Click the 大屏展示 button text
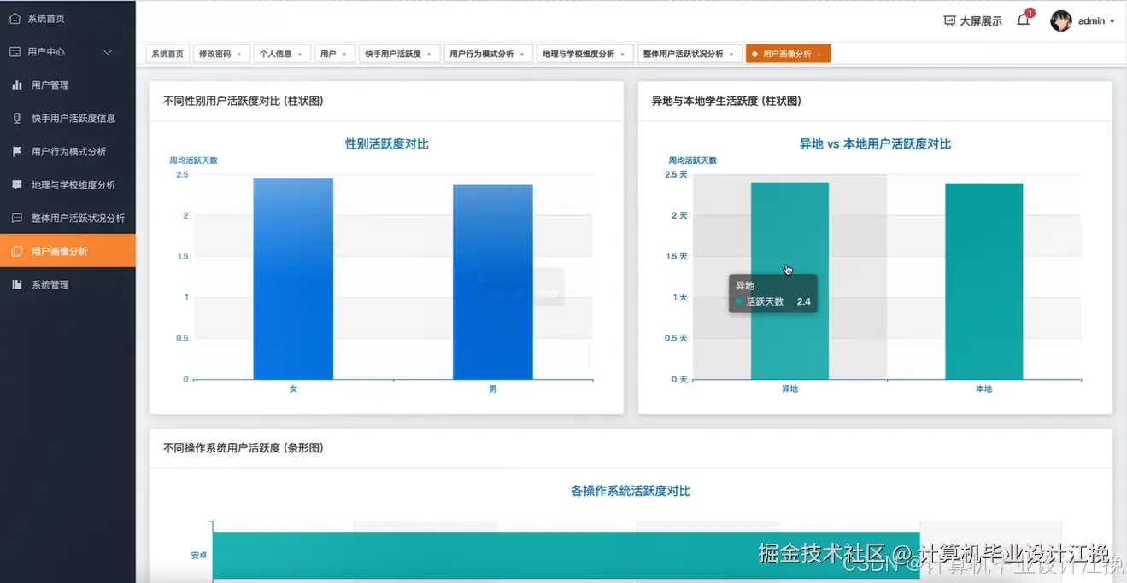This screenshot has height=583, width=1127. click(981, 21)
